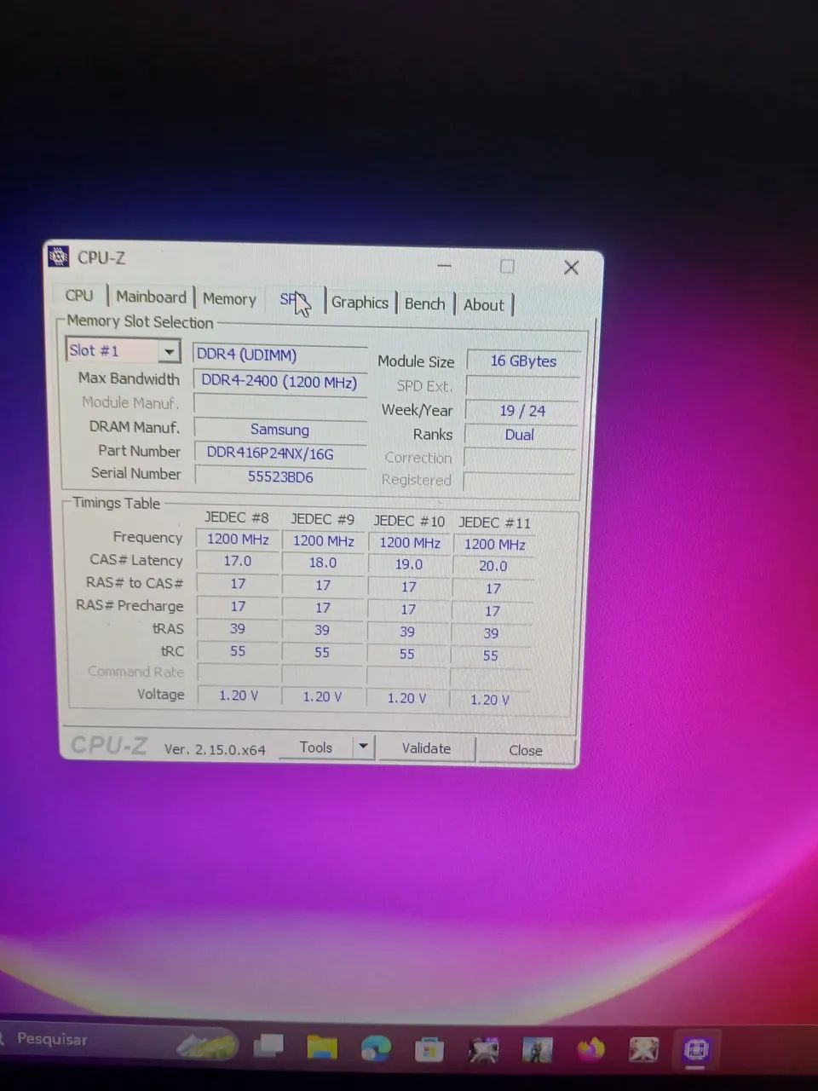818x1091 pixels.
Task: Click CAS# Latency value 17.0
Action: [x=238, y=561]
